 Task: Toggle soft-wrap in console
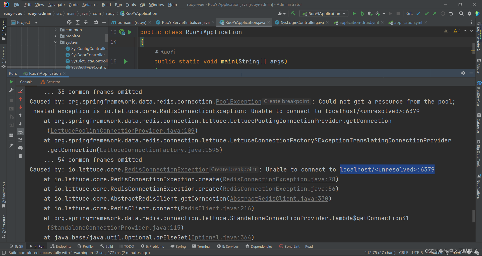click(x=21, y=132)
